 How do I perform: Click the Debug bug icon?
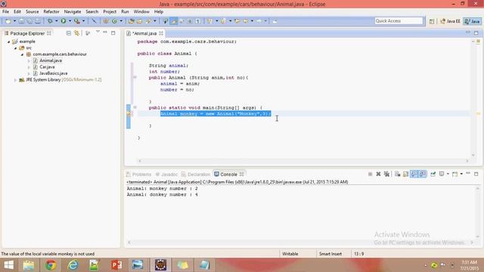click(50, 21)
